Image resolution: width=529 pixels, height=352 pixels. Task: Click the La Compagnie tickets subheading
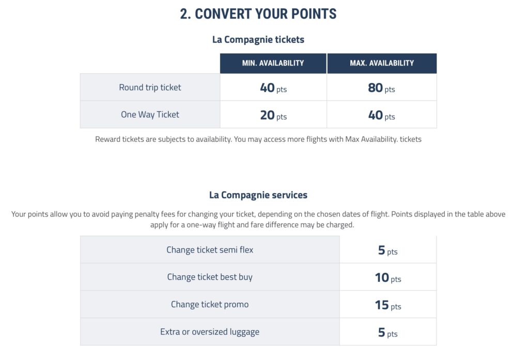(258, 40)
